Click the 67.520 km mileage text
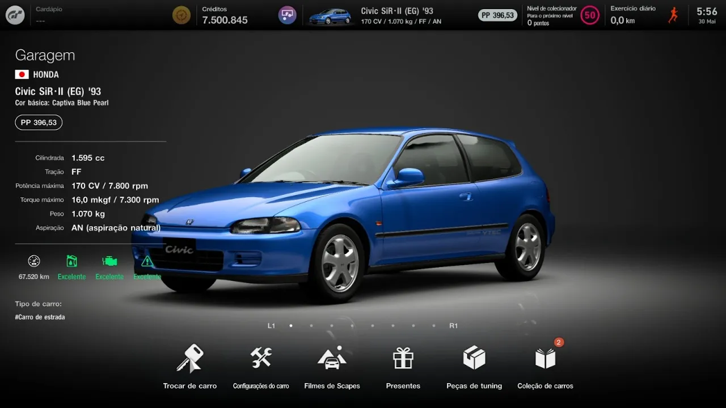Screen dimensions: 726x408 click(34, 277)
